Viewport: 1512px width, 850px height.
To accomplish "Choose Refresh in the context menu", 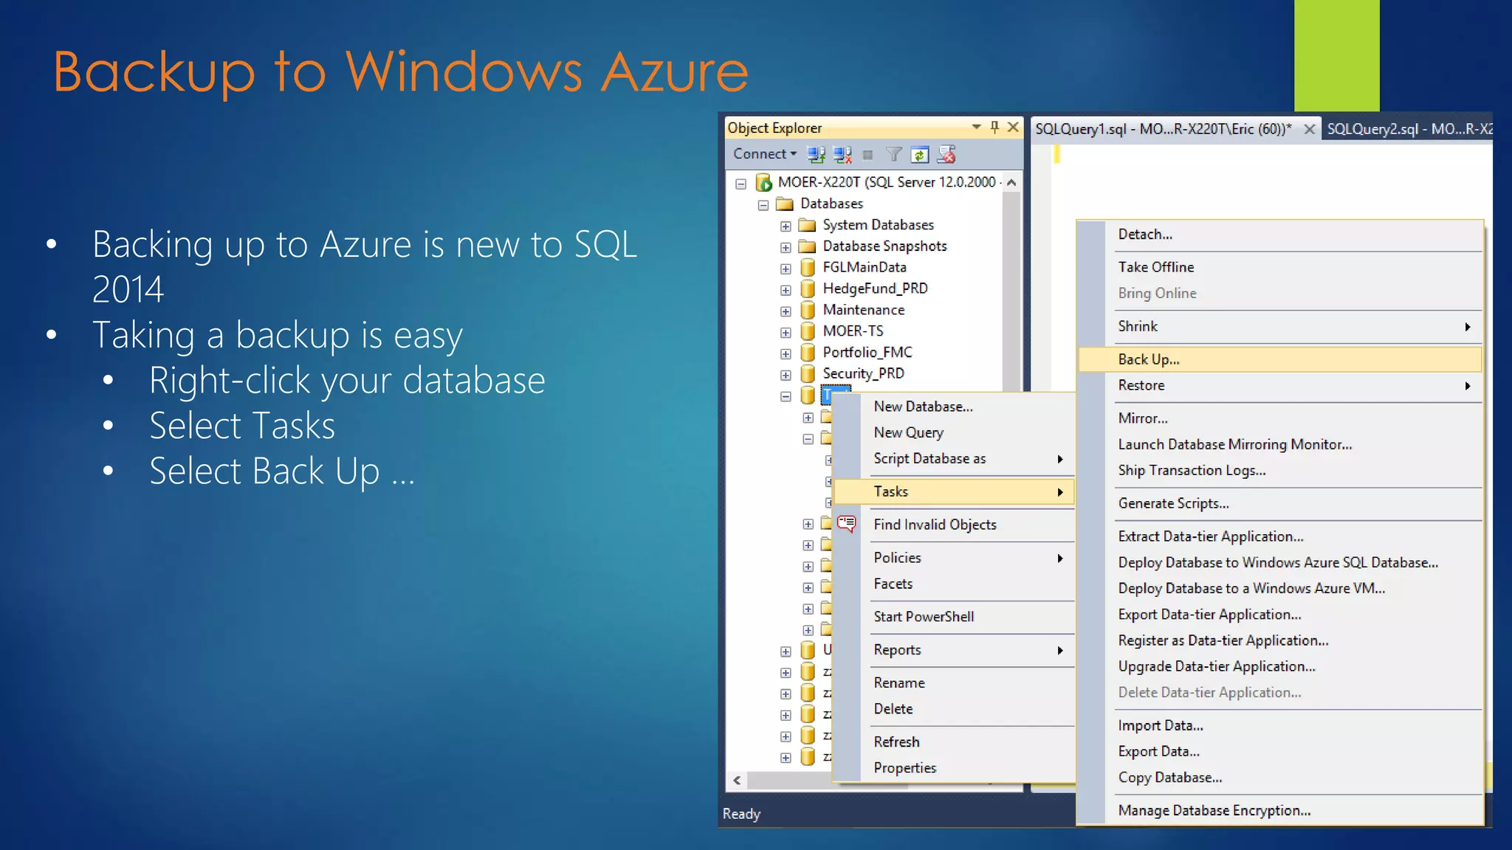I will (x=953, y=742).
